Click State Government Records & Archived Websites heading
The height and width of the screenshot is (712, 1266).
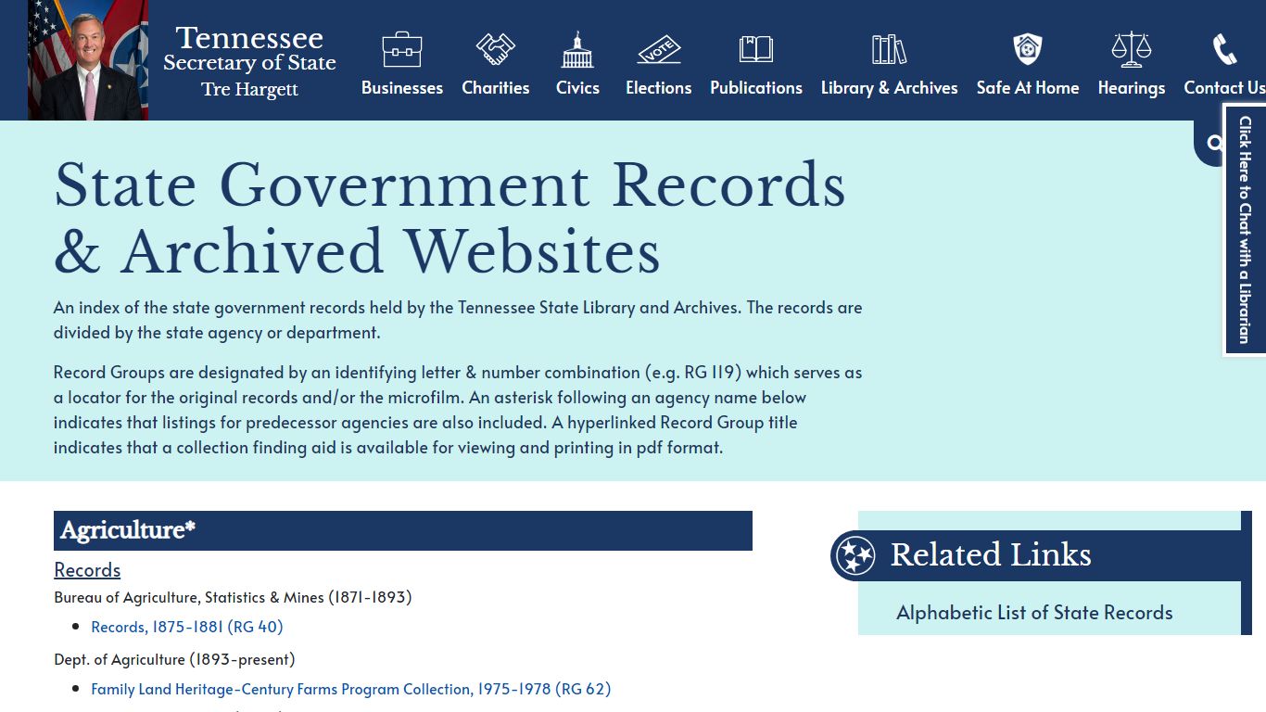pos(449,219)
